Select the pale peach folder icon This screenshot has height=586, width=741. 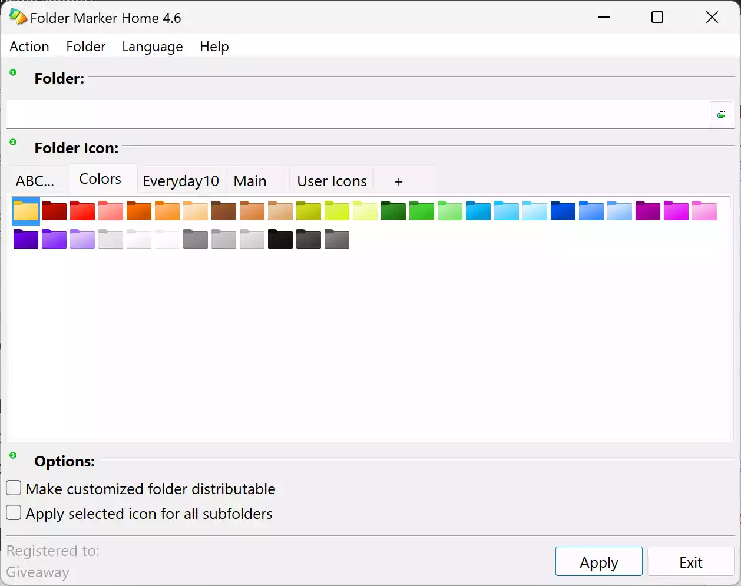196,211
